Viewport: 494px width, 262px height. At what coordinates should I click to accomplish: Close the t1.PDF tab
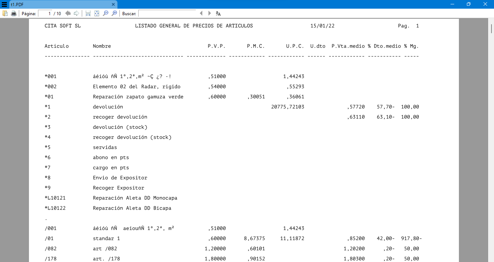[113, 4]
